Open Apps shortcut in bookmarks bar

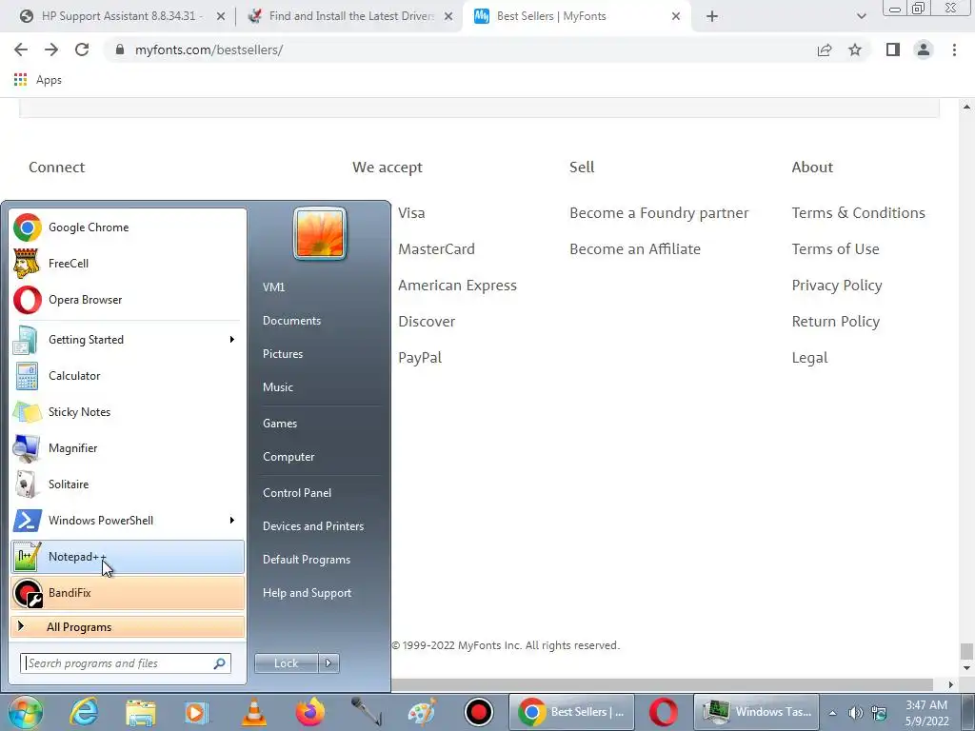(37, 80)
